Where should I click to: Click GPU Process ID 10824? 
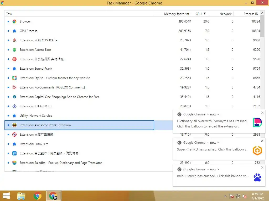tap(256, 31)
